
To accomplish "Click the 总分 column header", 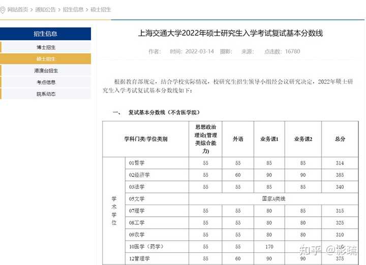I will tap(340, 139).
